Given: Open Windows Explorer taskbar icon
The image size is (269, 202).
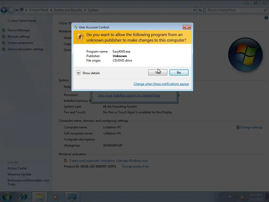Looking at the screenshot, I should 40,197.
